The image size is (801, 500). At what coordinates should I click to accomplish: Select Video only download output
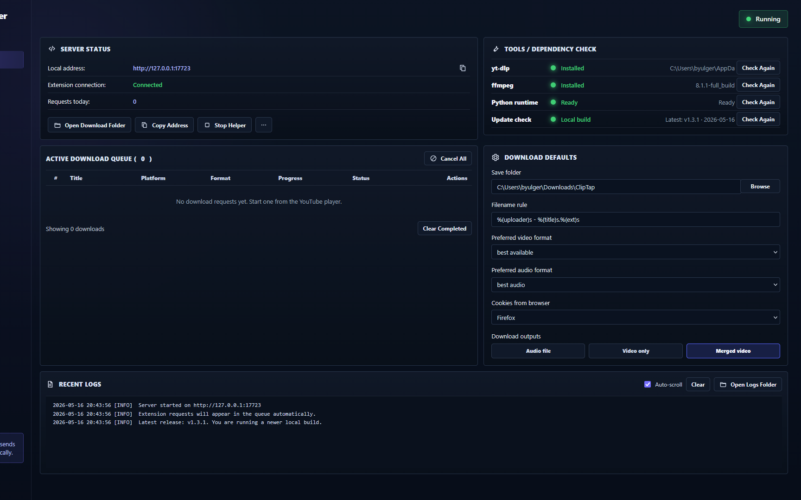pyautogui.click(x=636, y=351)
